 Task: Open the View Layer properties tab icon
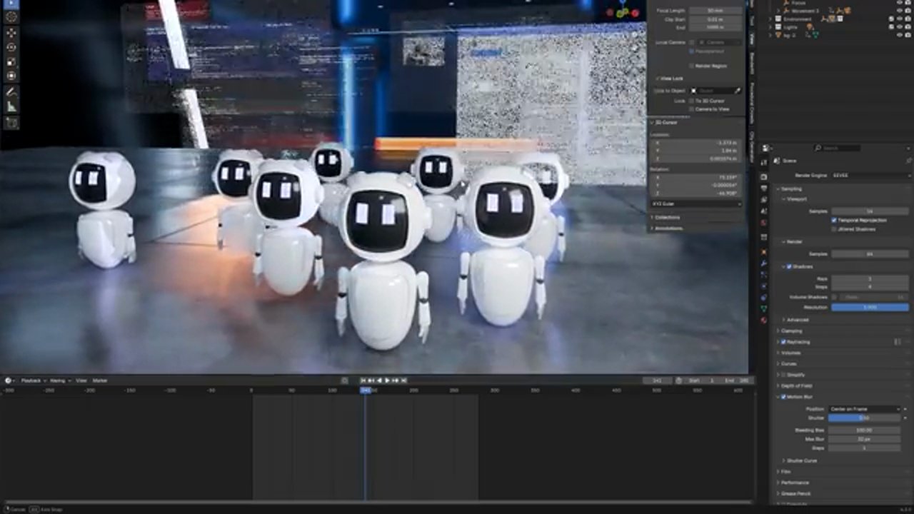pos(764,201)
